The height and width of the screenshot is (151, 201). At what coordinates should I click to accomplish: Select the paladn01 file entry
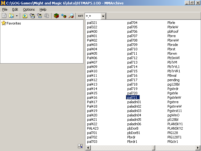point(134,102)
